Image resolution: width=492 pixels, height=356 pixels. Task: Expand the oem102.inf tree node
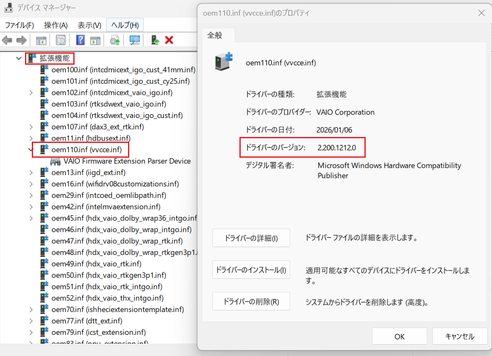point(31,92)
